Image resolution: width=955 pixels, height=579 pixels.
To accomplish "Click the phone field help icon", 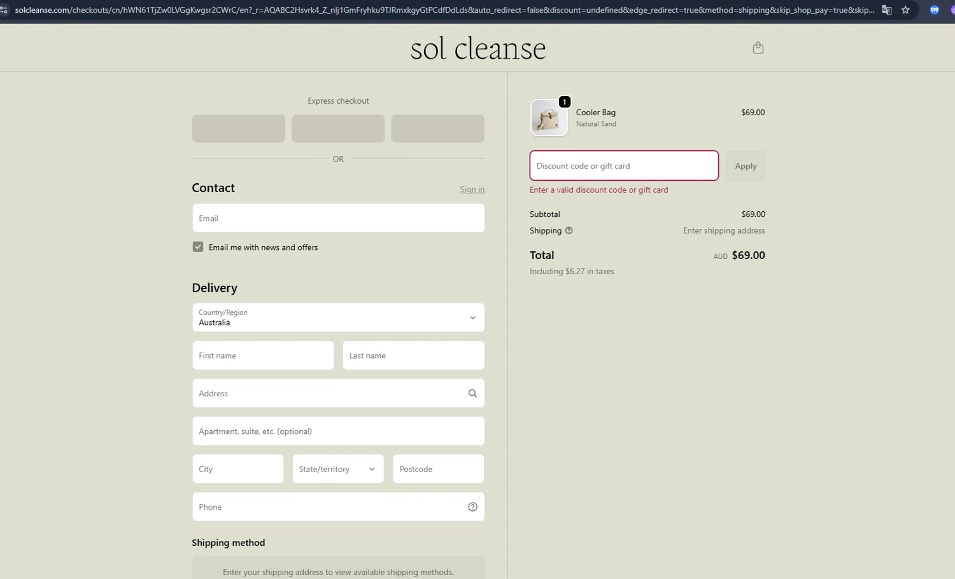I will pyautogui.click(x=472, y=507).
